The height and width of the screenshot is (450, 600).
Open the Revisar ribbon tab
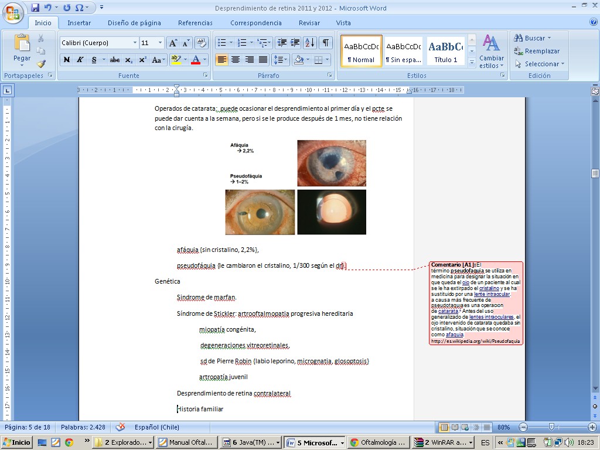pyautogui.click(x=309, y=23)
